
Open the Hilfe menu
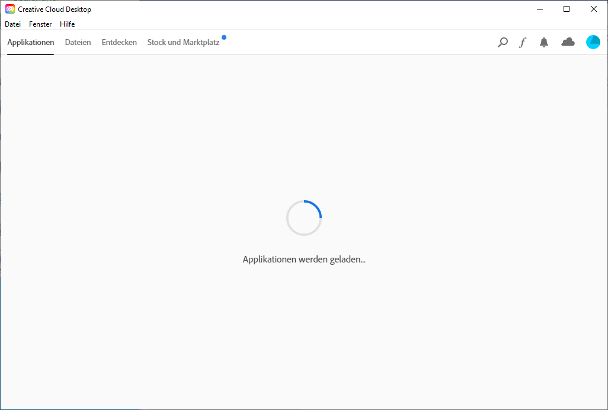67,24
